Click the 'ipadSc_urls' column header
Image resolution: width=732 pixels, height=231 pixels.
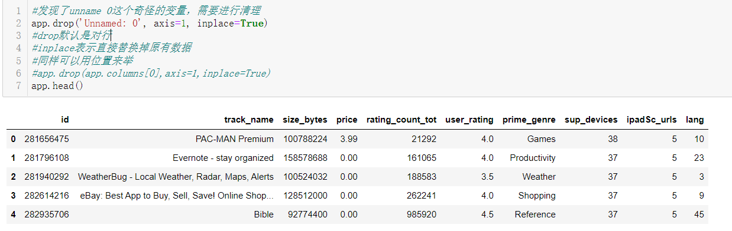coord(652,120)
